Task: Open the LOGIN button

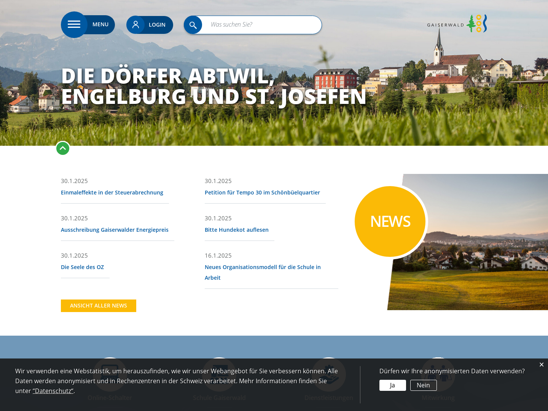Action: 150,25
